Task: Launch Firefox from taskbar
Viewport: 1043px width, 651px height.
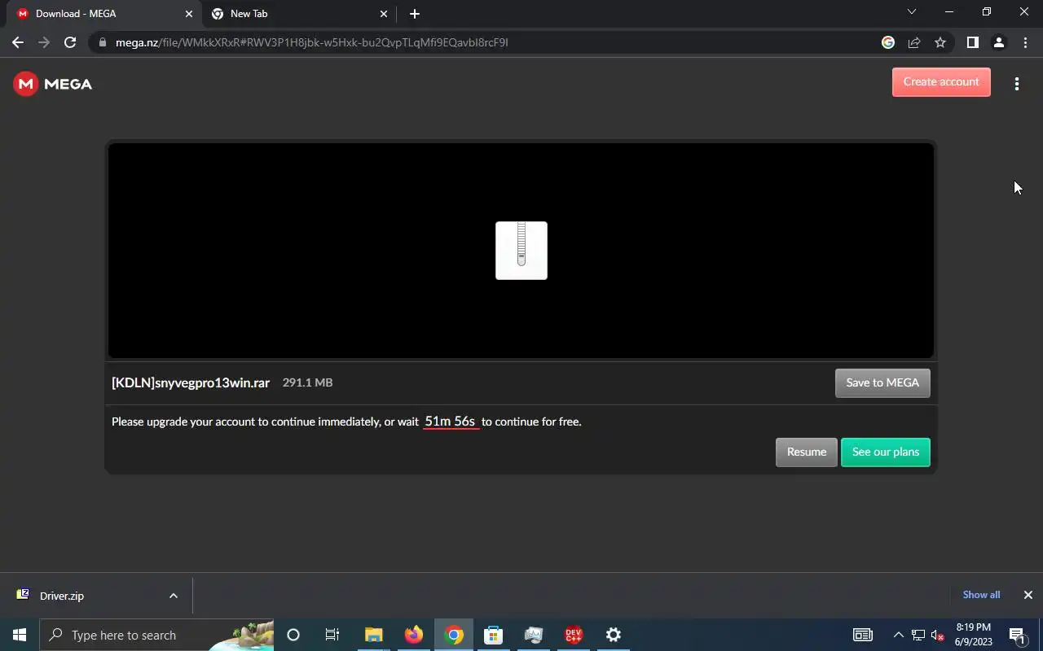Action: point(414,635)
